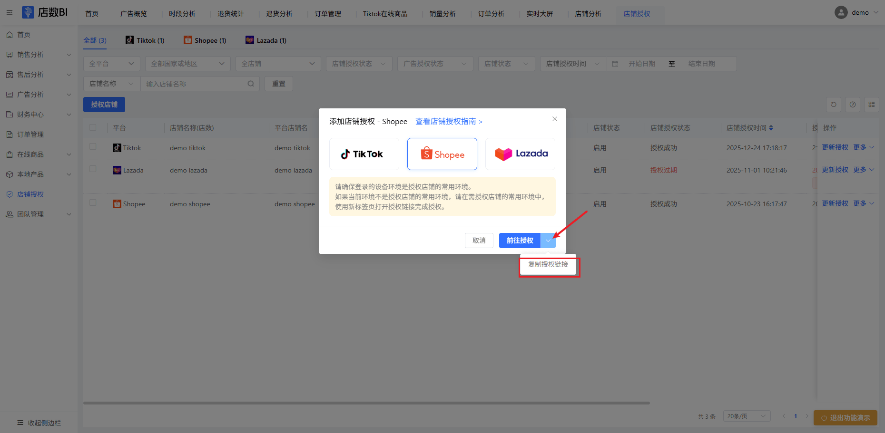Open the demo user avatar

pos(841,12)
